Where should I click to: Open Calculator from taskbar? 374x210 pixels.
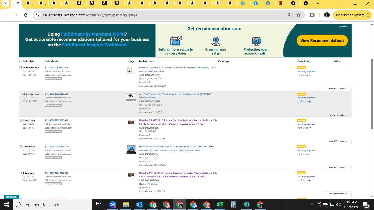point(233,205)
